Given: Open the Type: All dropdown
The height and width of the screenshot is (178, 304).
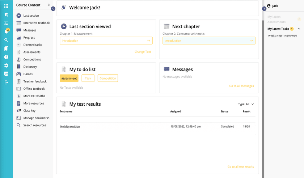Looking at the screenshot, I should click(x=246, y=104).
